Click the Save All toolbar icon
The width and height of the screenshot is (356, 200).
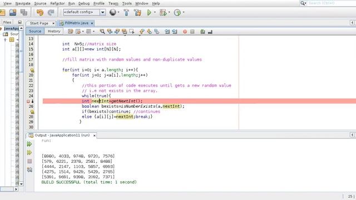[x=23, y=12]
